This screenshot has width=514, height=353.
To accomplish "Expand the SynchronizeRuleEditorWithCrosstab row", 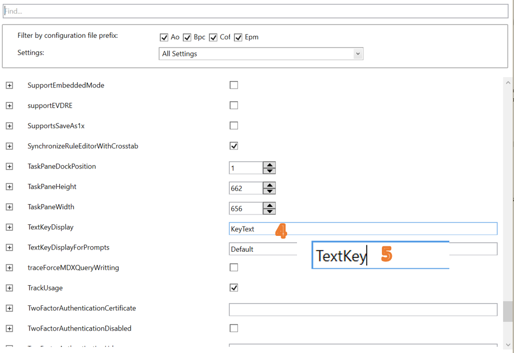I will [x=9, y=146].
